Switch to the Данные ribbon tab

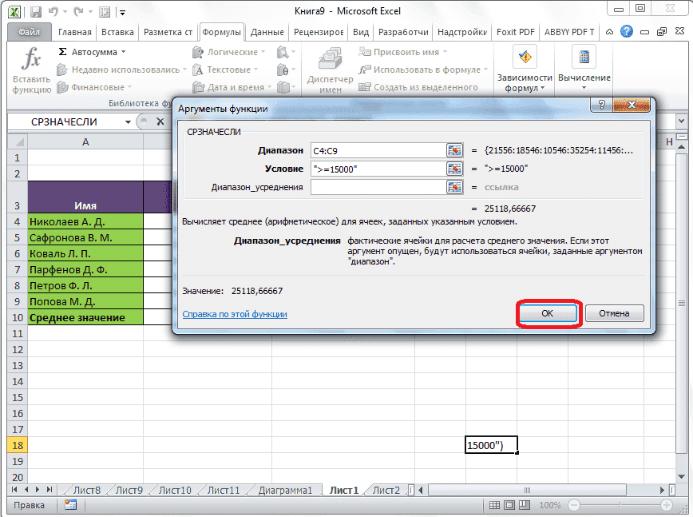267,32
